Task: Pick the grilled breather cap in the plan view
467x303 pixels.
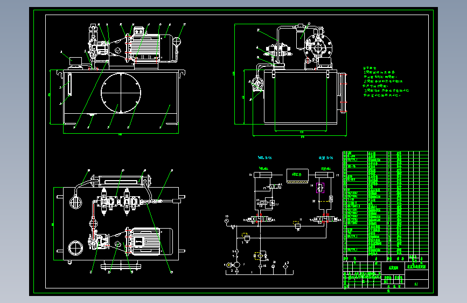Action: pos(75,203)
